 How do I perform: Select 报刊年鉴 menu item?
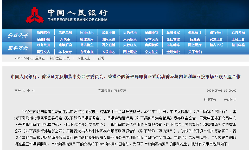click(x=238, y=45)
